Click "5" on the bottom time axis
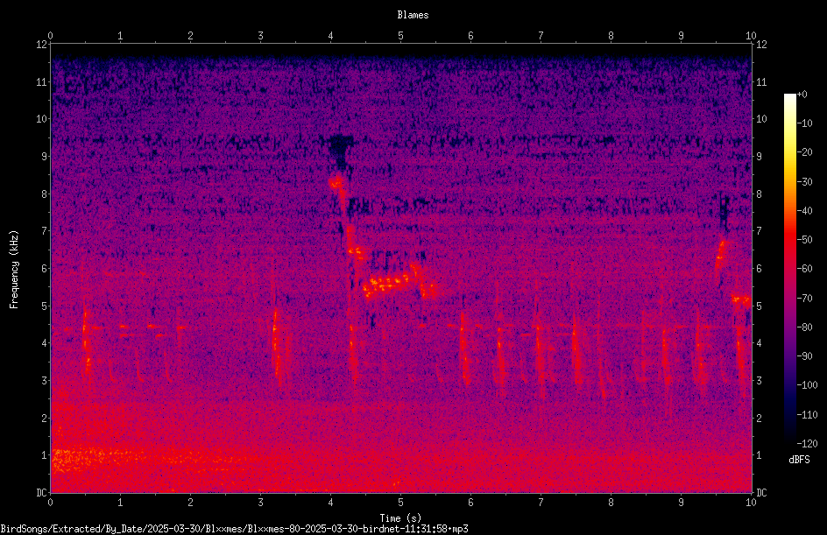Screen dimensions: 827x535 [401, 503]
